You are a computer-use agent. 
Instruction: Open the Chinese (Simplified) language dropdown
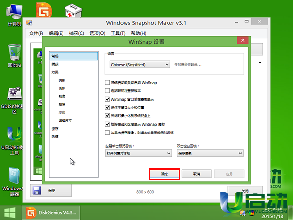(140, 65)
